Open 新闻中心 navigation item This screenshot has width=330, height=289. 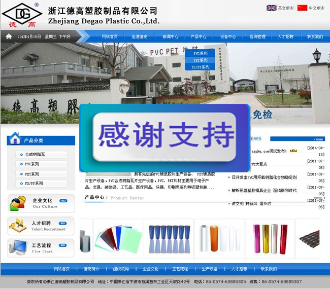tap(170, 37)
